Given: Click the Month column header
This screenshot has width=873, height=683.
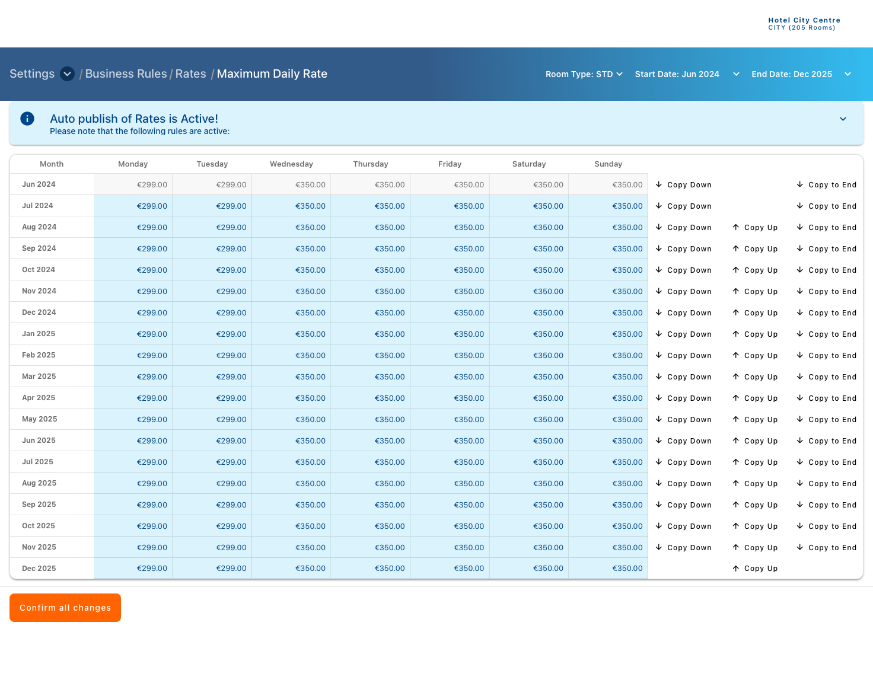Looking at the screenshot, I should [52, 164].
